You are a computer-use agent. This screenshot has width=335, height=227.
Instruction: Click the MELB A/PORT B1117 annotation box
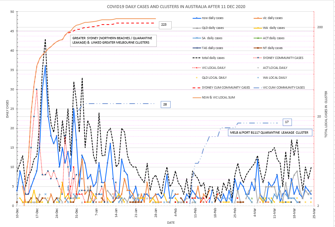click(x=270, y=133)
